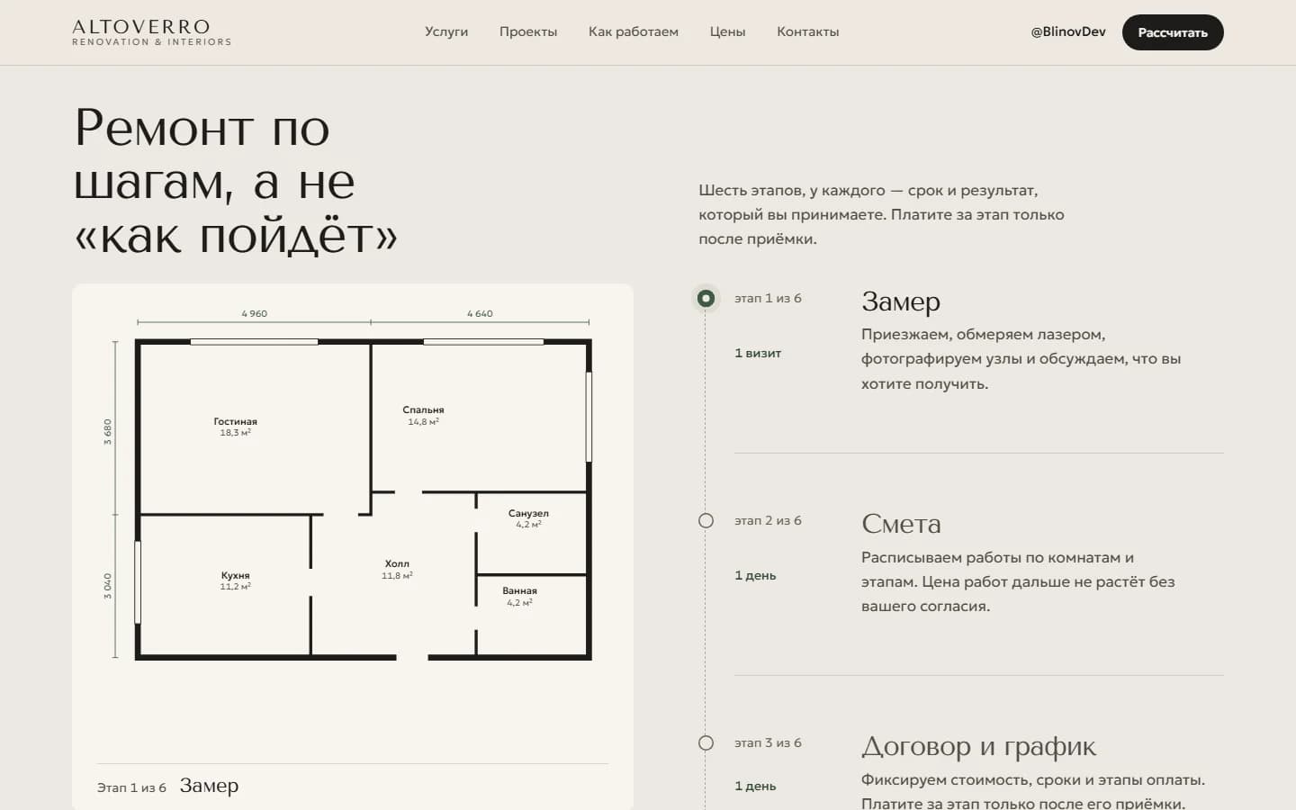Open the Контакты nav link
Image resolution: width=1296 pixels, height=810 pixels.
808,31
